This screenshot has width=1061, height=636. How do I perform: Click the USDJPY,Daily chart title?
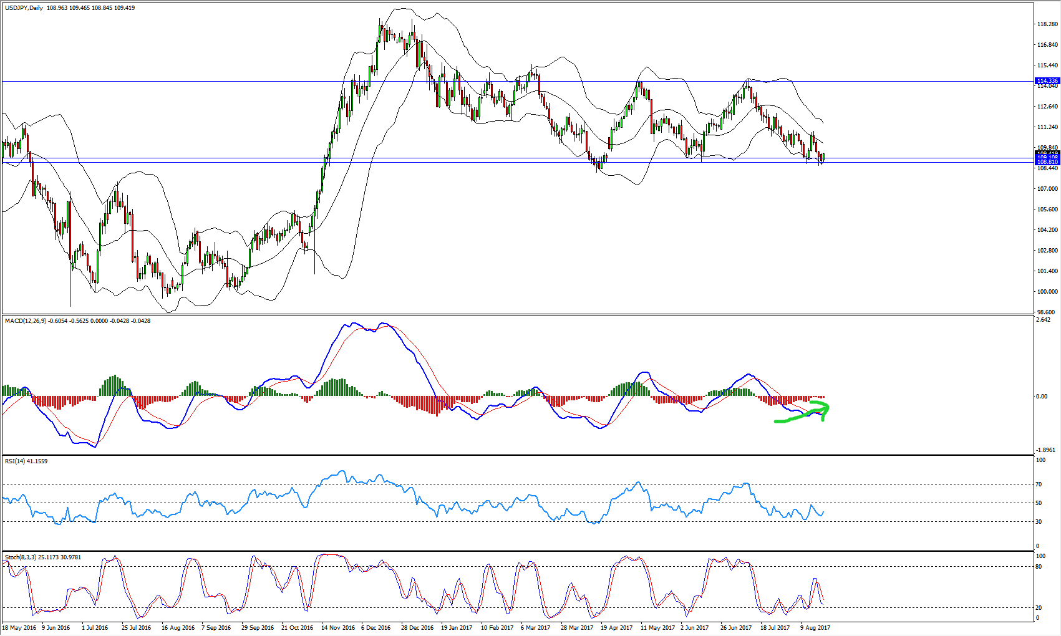24,8
